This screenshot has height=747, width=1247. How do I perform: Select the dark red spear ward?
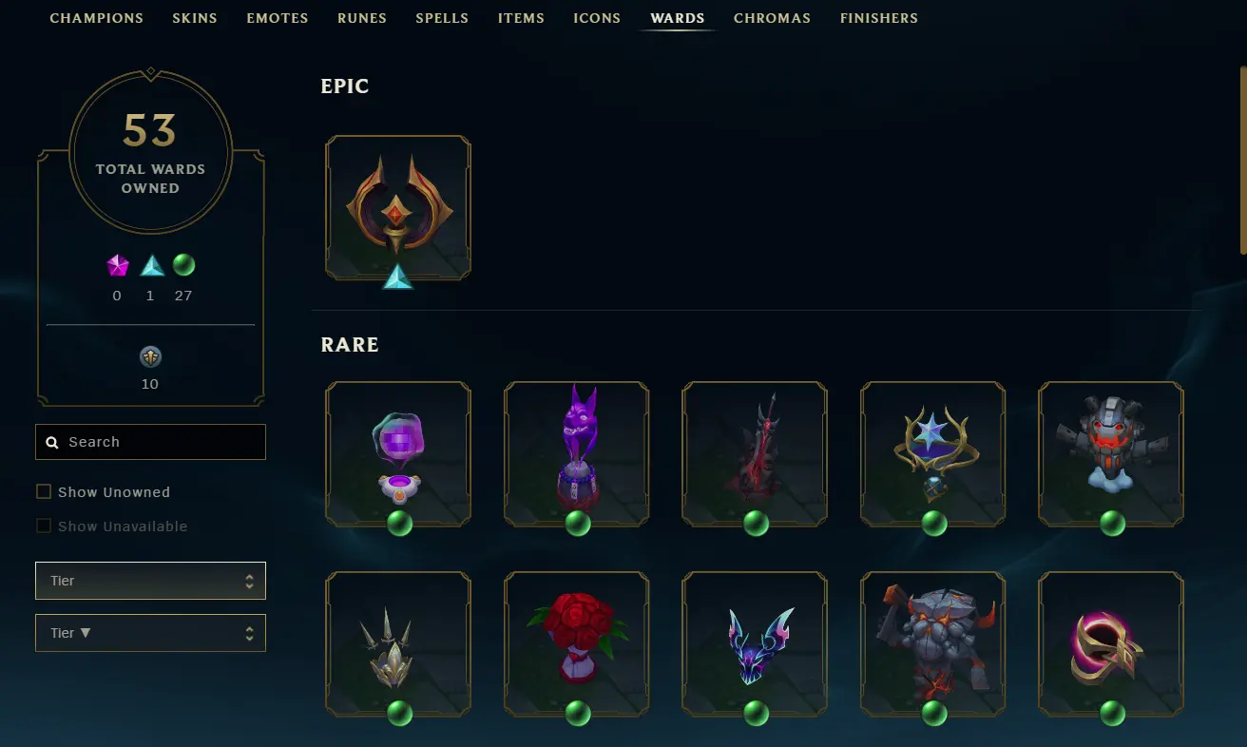click(x=755, y=453)
